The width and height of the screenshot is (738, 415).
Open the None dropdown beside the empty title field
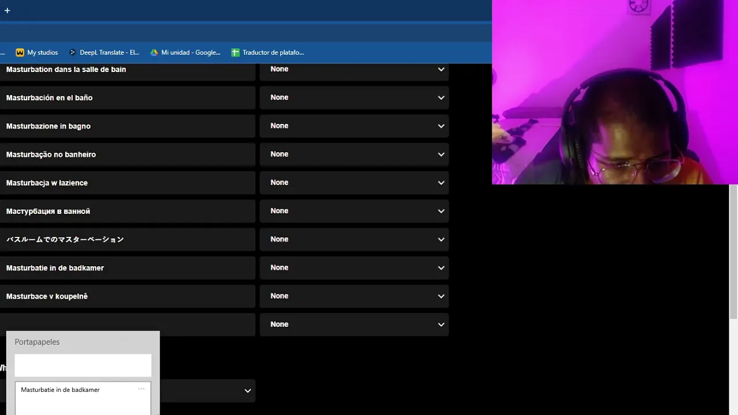click(x=354, y=325)
